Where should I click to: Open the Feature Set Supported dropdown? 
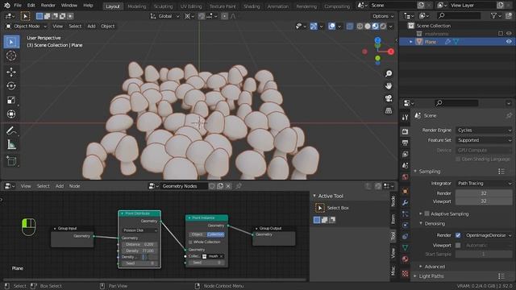coord(484,140)
